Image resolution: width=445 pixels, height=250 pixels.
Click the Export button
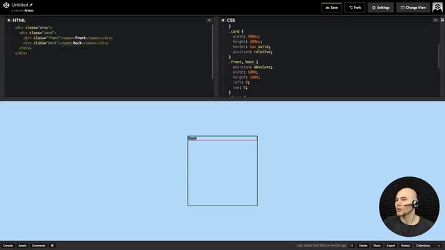391,245
